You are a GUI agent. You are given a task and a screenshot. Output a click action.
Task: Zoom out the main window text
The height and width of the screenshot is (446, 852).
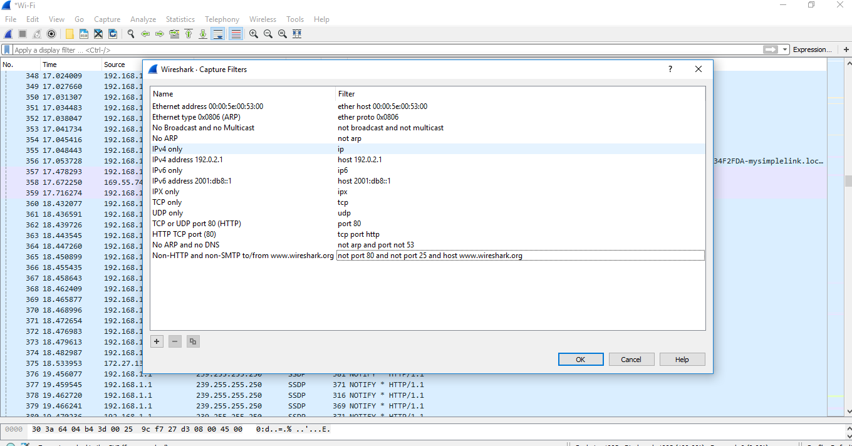[x=268, y=34]
